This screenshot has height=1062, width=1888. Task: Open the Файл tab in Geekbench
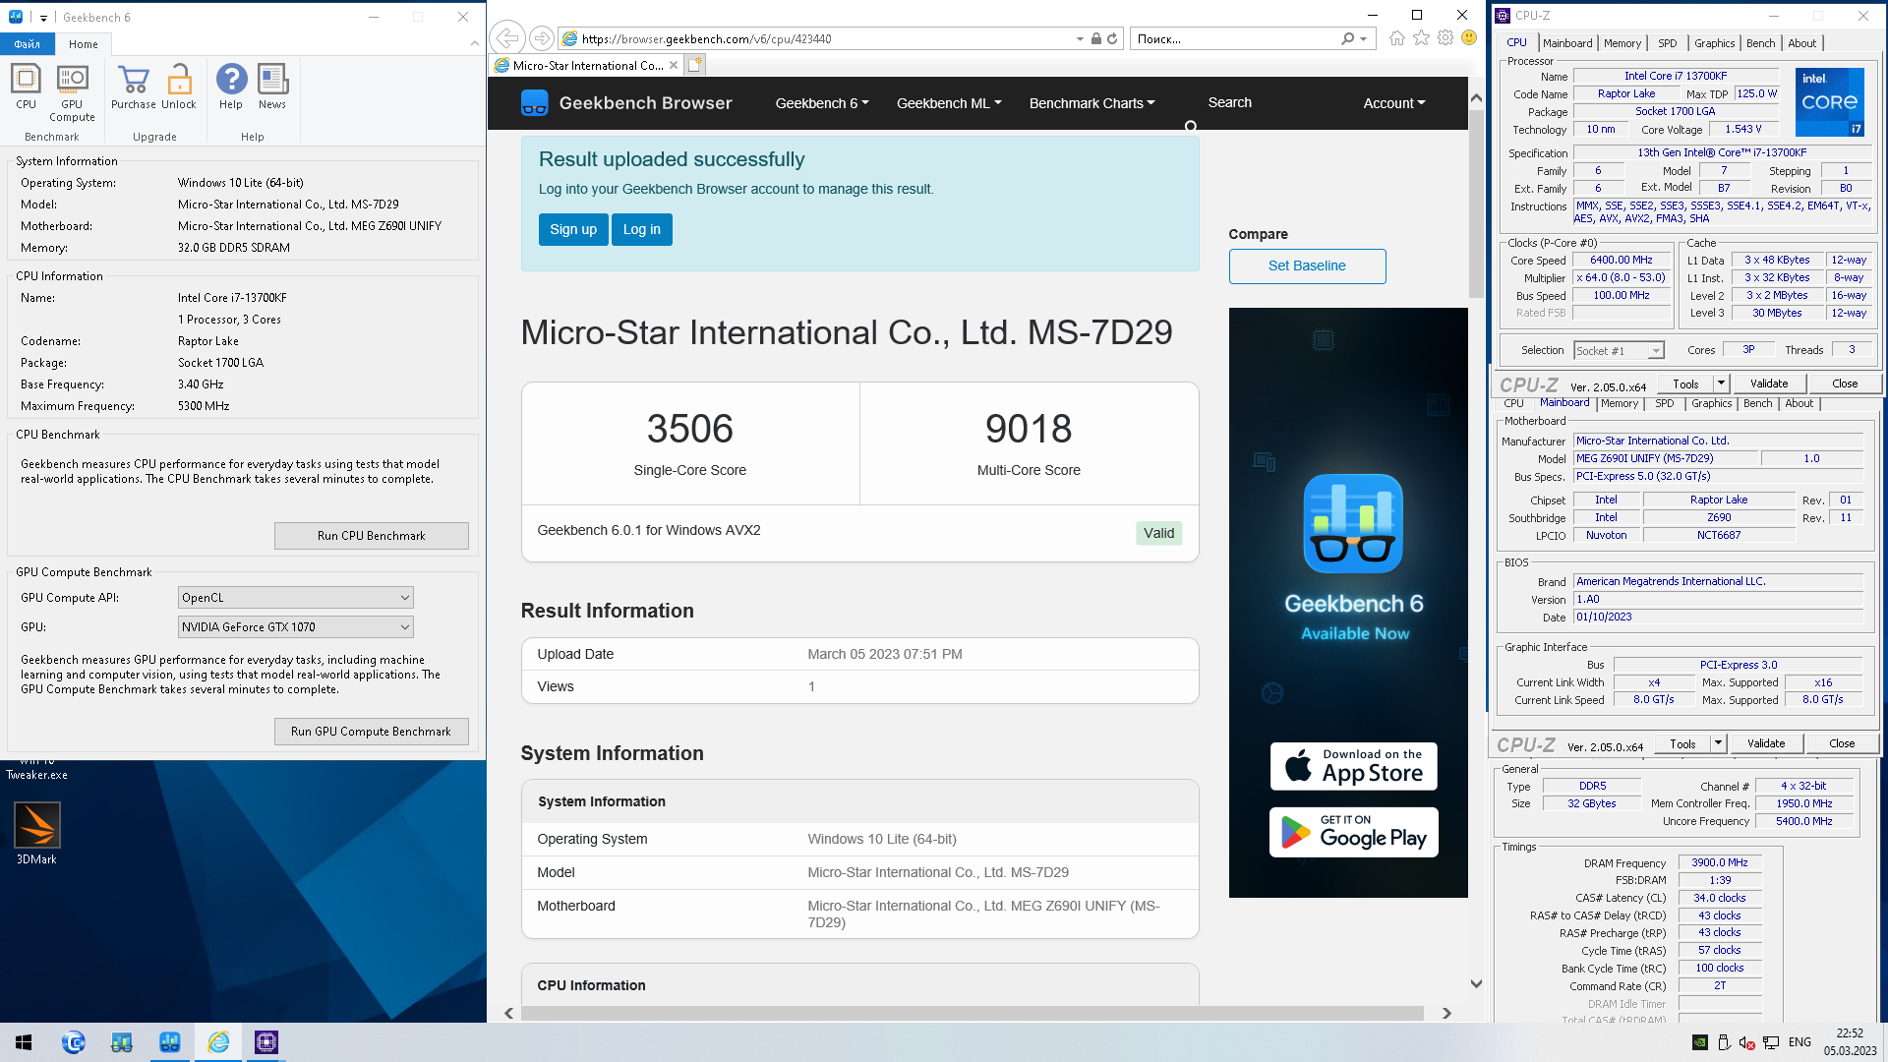click(x=28, y=44)
